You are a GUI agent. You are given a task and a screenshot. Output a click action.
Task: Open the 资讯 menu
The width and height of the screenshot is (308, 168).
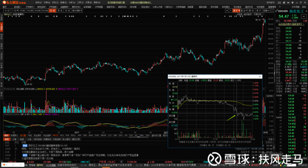coord(55,2)
